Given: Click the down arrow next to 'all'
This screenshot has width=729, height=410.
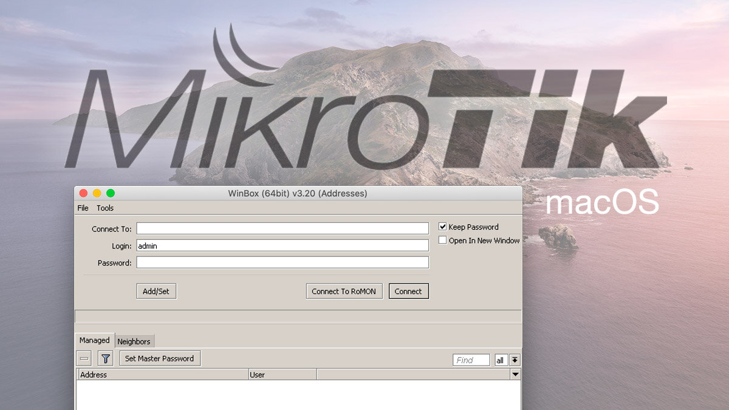Looking at the screenshot, I should point(515,360).
